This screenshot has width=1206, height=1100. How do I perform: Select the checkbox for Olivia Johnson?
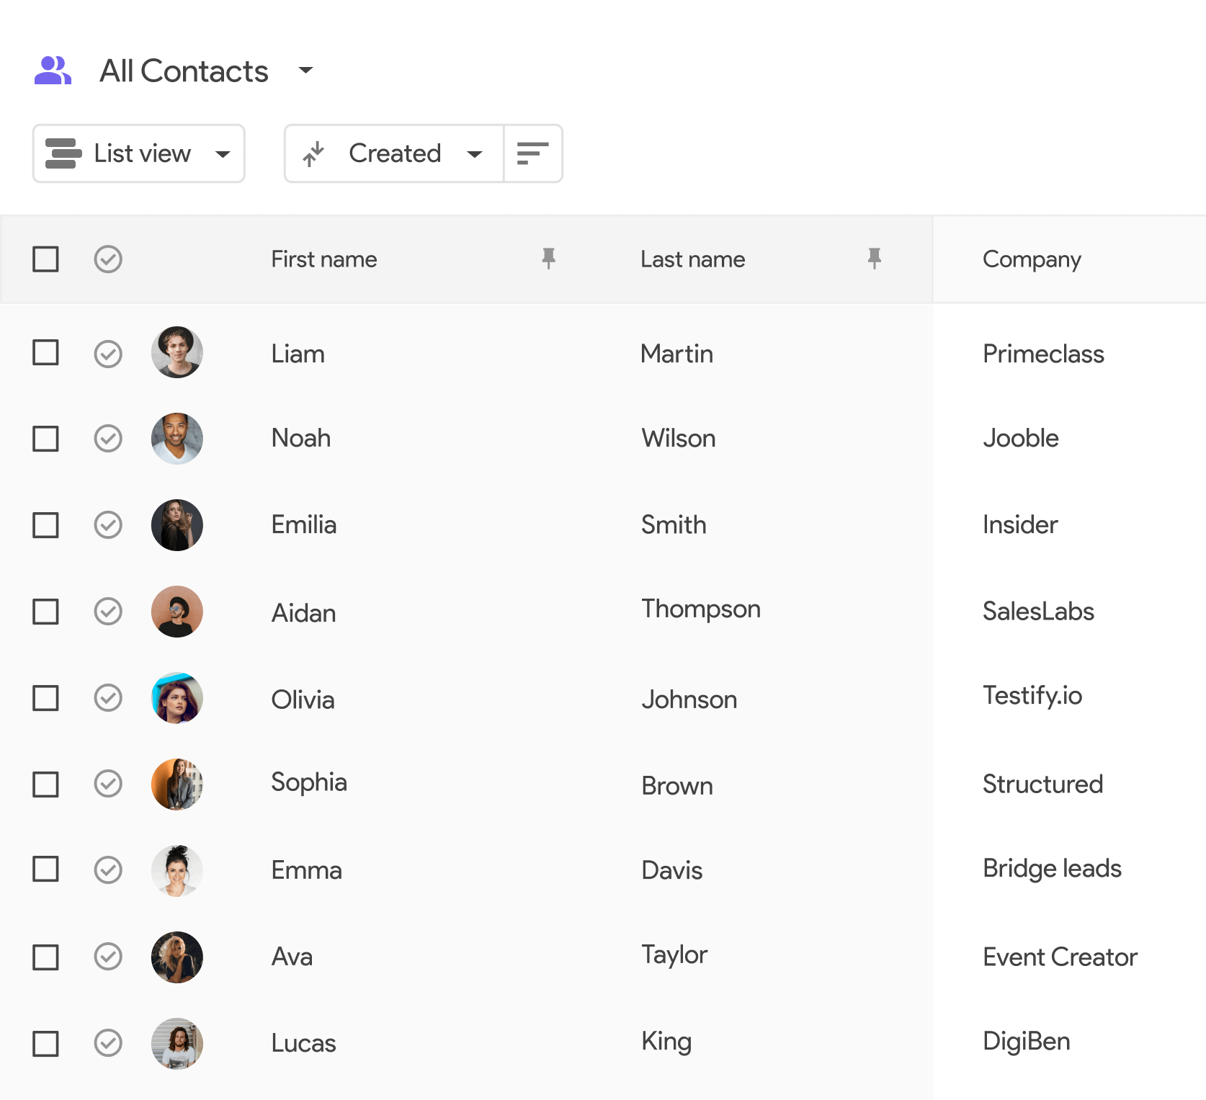(x=45, y=697)
